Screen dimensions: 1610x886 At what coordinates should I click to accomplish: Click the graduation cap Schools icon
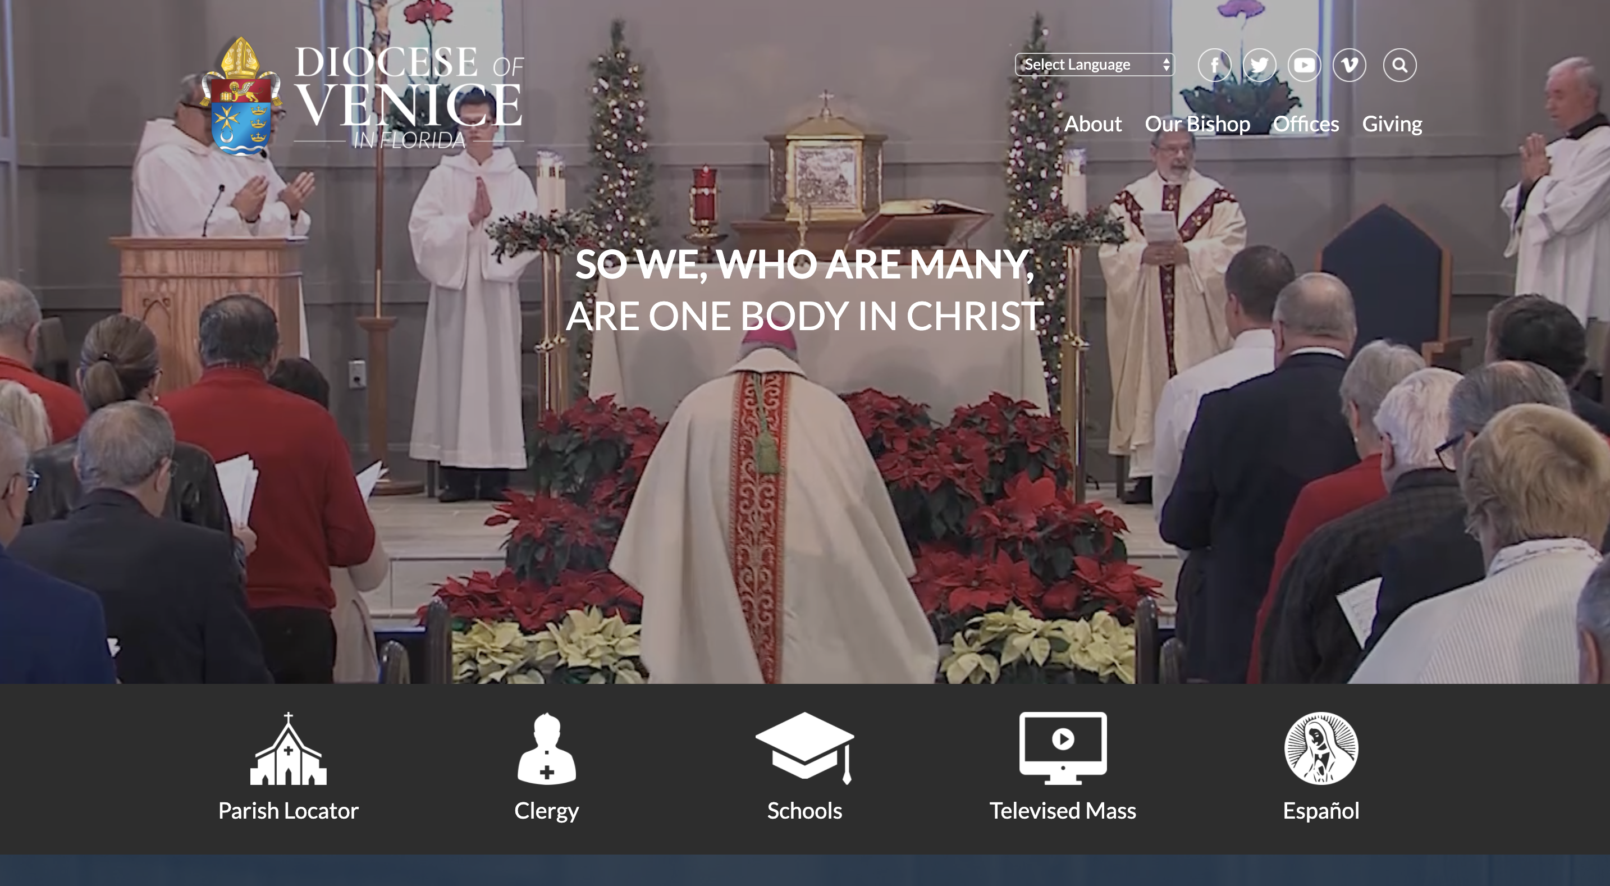pyautogui.click(x=804, y=748)
